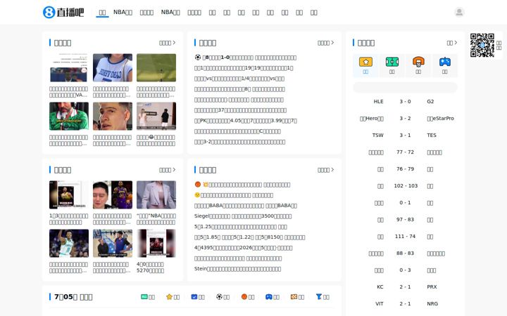Click the QR code image beside the score panel
The height and width of the screenshot is (316, 507).
coord(482,45)
